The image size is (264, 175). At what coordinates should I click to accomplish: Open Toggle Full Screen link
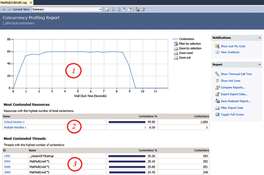click(x=232, y=115)
